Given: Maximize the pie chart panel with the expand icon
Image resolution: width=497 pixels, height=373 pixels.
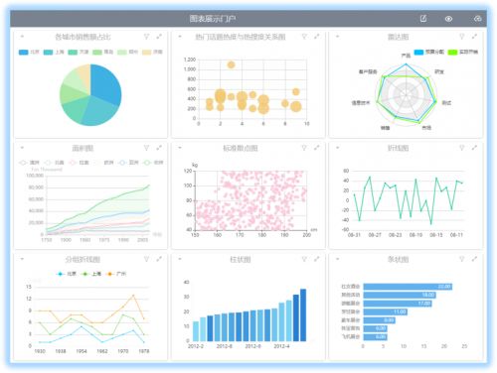Looking at the screenshot, I should pos(159,37).
